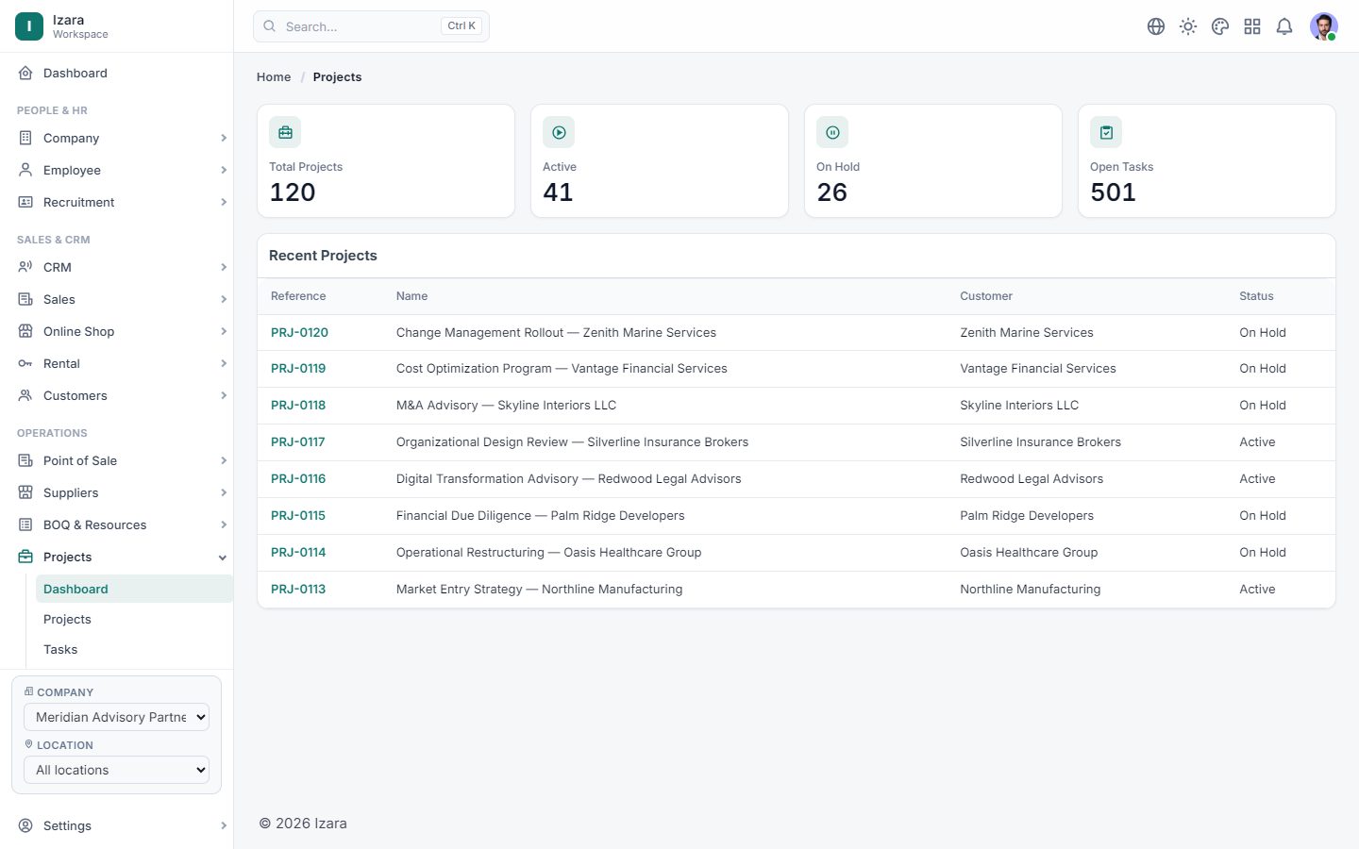The image size is (1359, 849).
Task: Open project PRJ-0115 link
Action: click(297, 515)
